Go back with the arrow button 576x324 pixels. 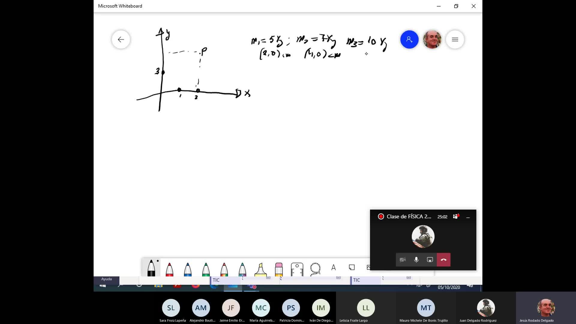[x=121, y=39]
